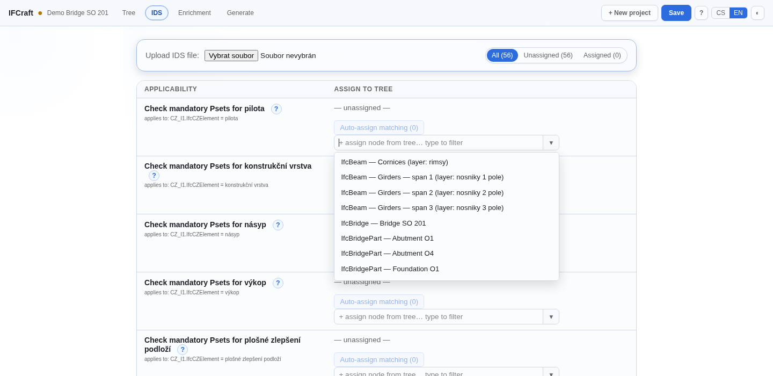Image resolution: width=773 pixels, height=376 pixels.
Task: Filter list to All (56)
Action: (502, 55)
